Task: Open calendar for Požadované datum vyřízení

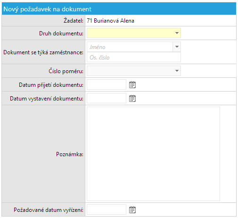Action: pos(132,210)
